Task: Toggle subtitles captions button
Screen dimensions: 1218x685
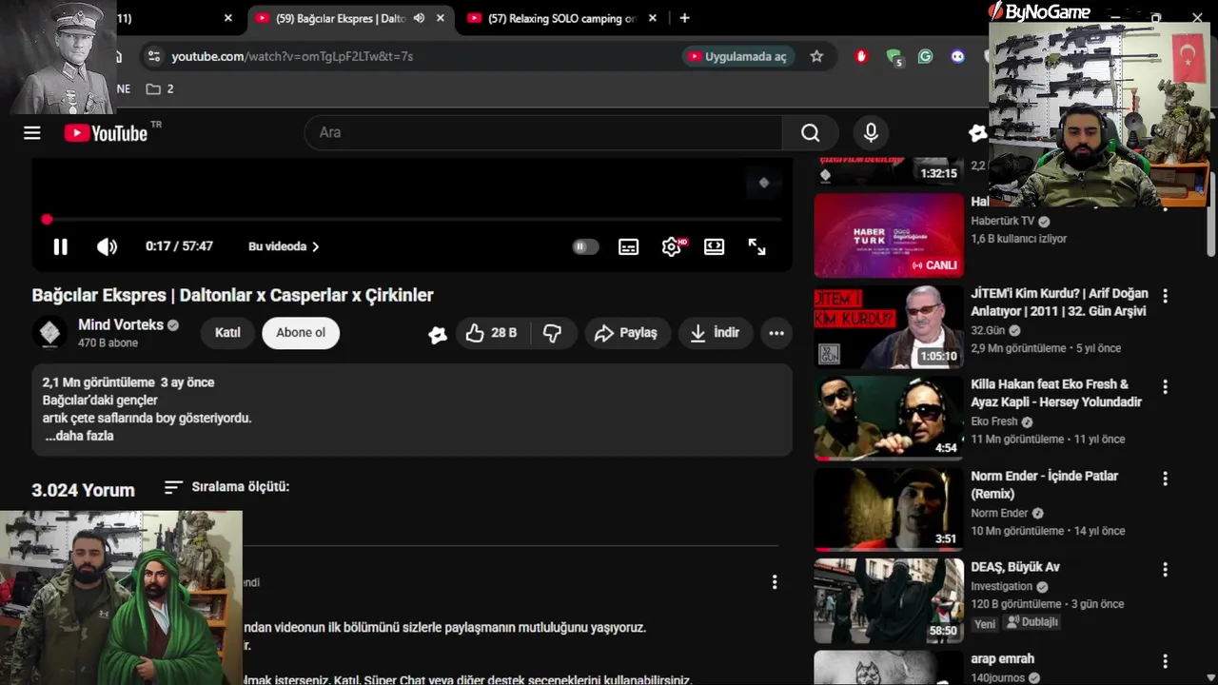Action: (628, 246)
